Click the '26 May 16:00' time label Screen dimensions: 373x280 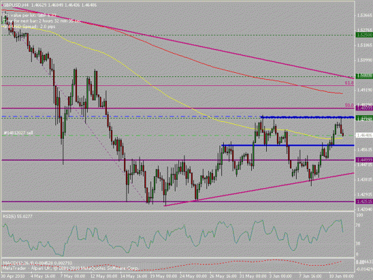pos(223,276)
